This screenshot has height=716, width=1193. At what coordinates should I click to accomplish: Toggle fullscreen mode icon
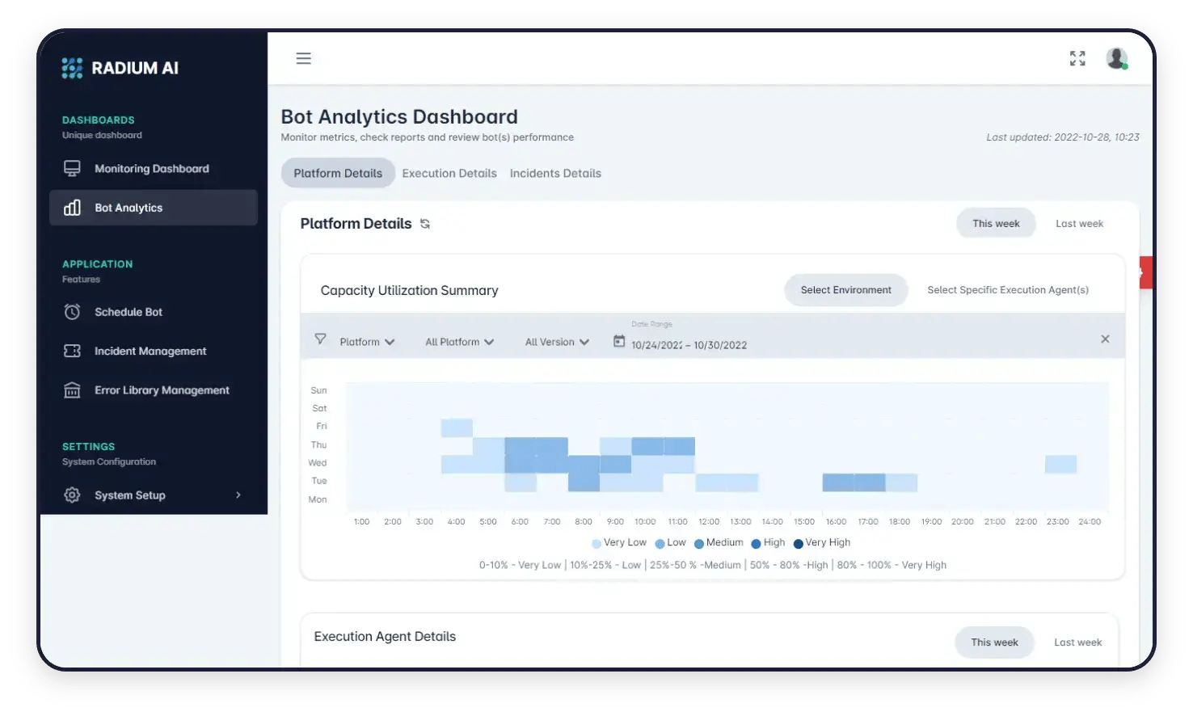pos(1077,58)
